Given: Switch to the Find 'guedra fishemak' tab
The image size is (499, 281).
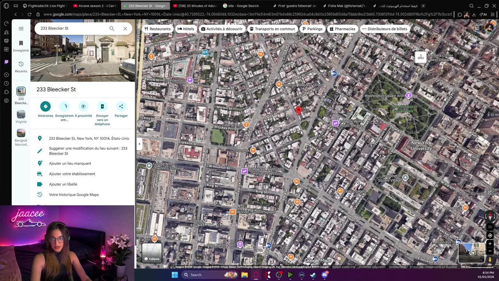Looking at the screenshot, I should (295, 6).
